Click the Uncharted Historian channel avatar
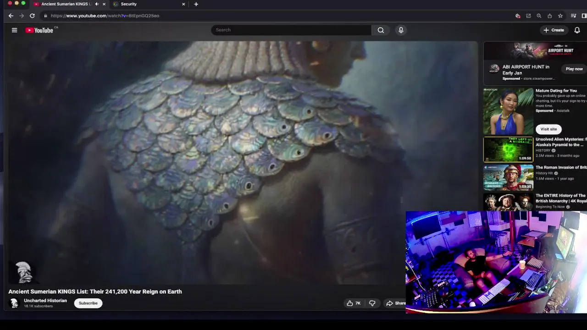Viewport: 587px width, 330px height. point(14,303)
